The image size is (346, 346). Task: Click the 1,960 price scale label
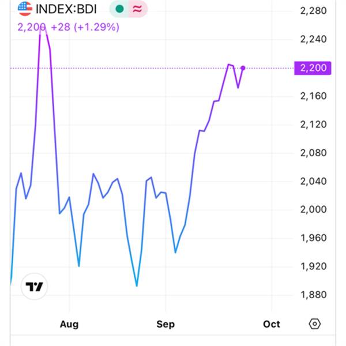[313, 238]
